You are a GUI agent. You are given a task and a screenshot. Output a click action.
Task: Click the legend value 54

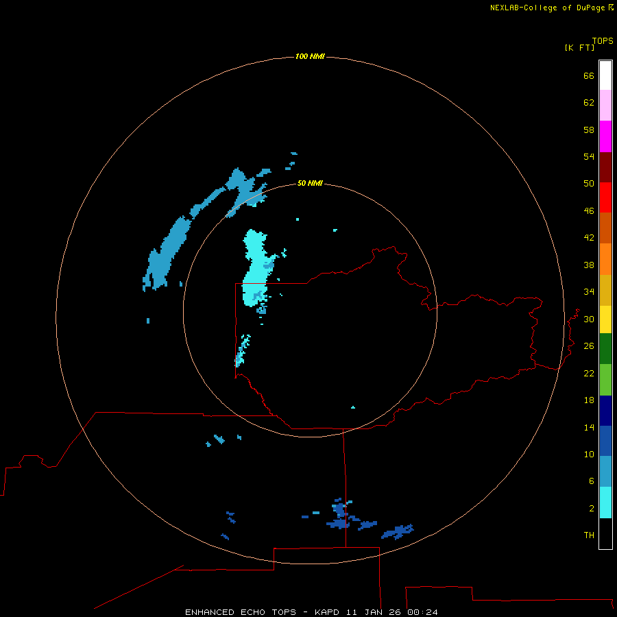click(589, 156)
